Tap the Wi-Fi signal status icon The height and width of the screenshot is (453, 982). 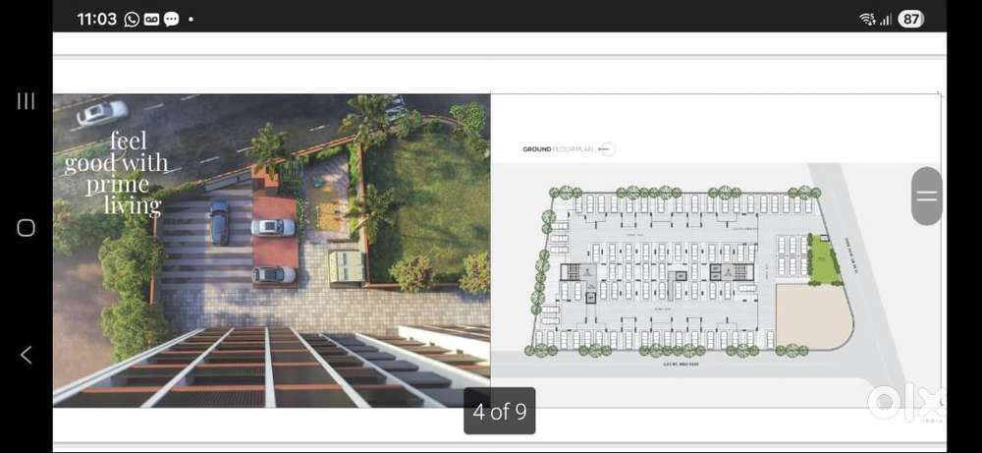coord(868,20)
